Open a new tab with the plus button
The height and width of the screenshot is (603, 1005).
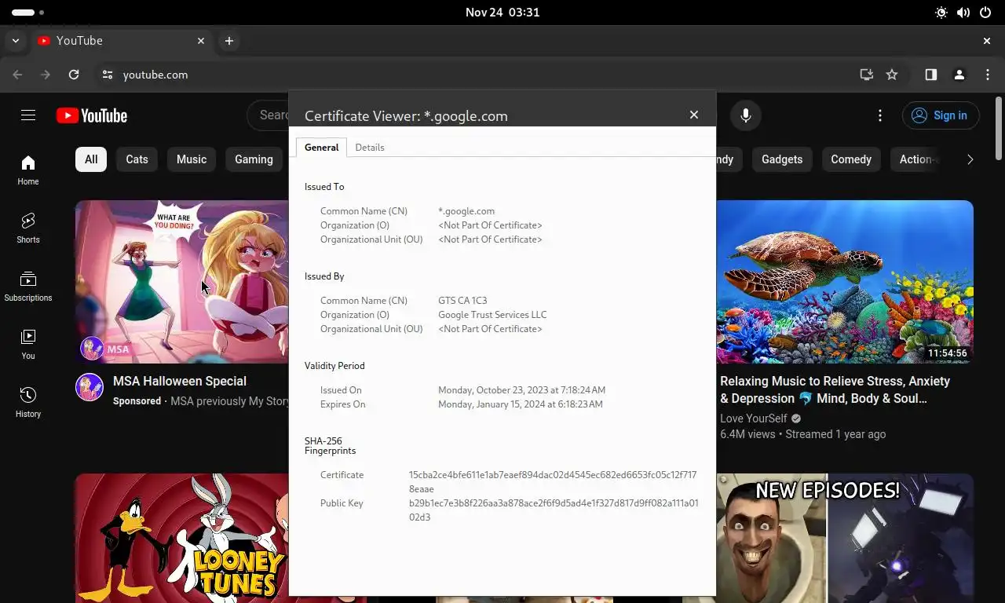tap(228, 41)
